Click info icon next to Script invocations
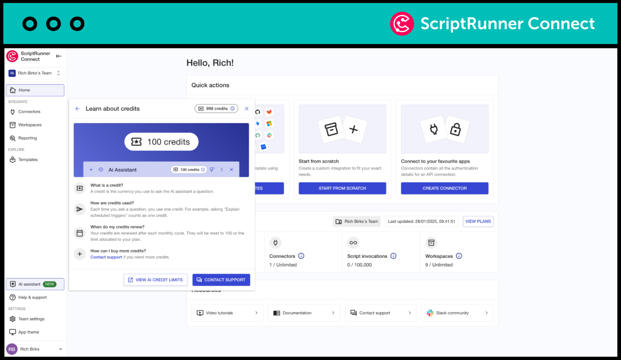This screenshot has width=621, height=360. click(393, 256)
